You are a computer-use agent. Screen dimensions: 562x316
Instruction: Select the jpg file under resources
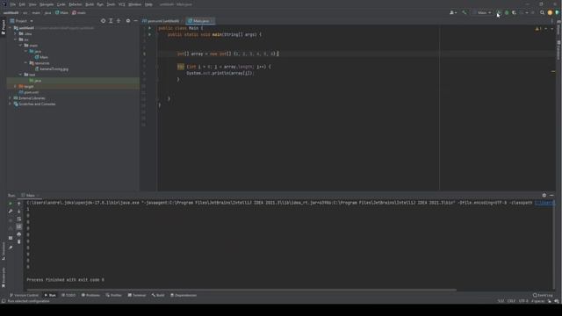(x=52, y=68)
